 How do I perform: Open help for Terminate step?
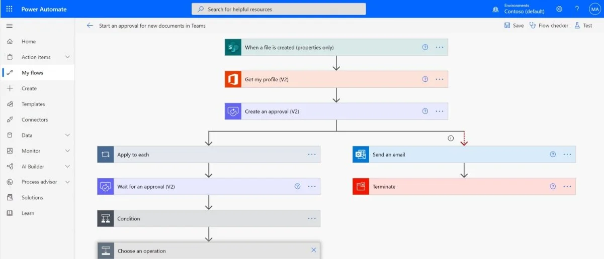click(553, 186)
